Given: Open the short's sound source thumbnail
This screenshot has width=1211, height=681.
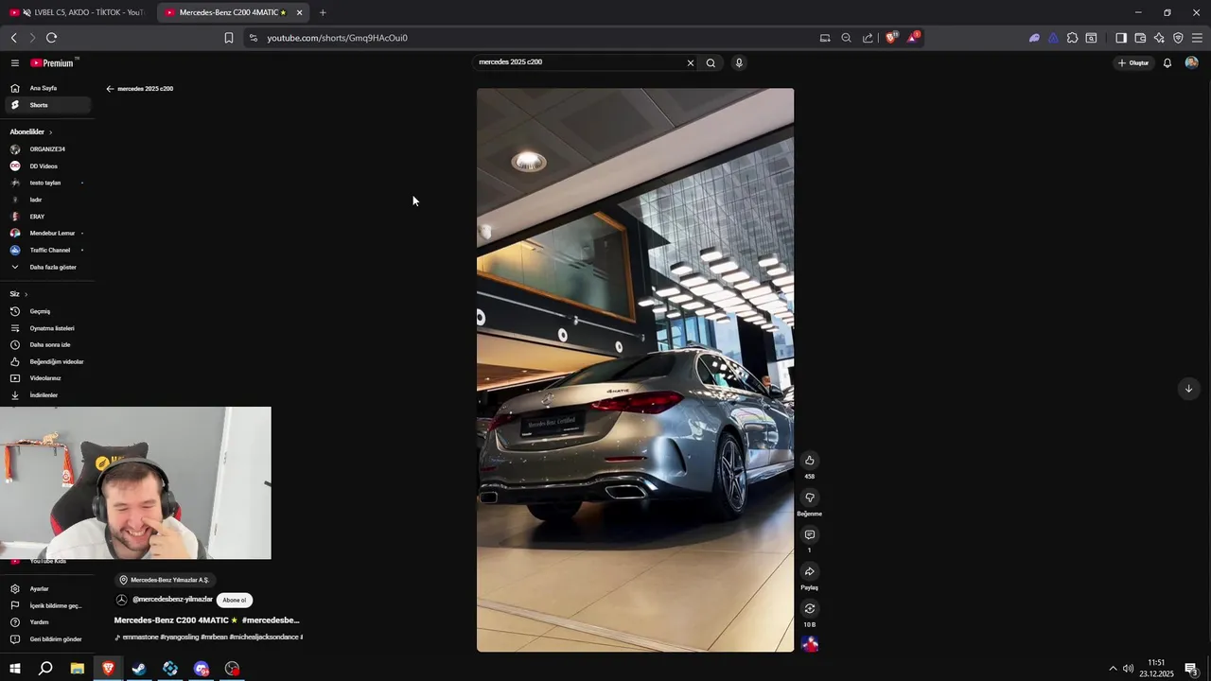Looking at the screenshot, I should (810, 644).
